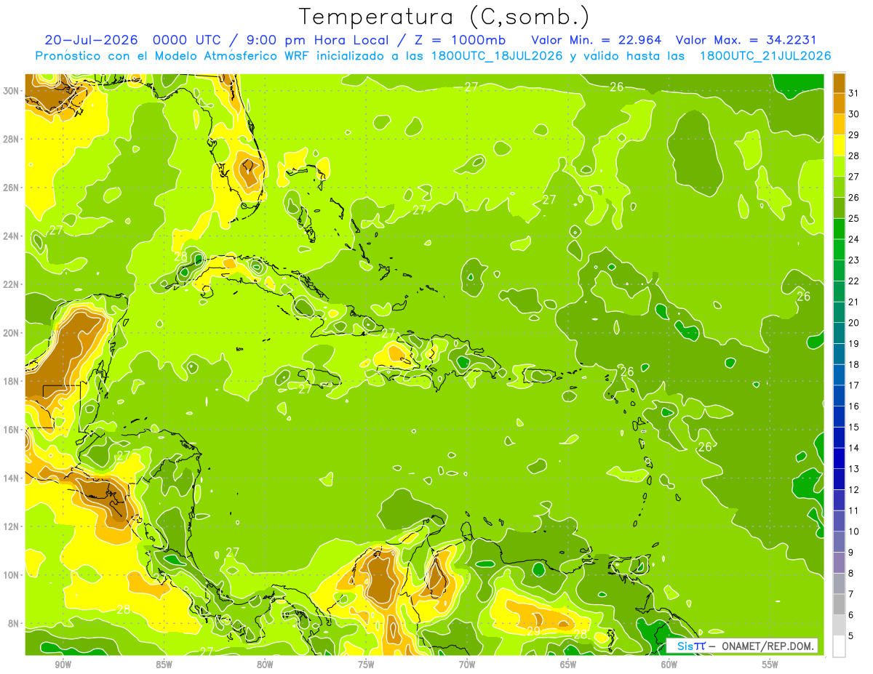This screenshot has width=873, height=674.
Task: Click the legend value "12"
Action: [x=853, y=489]
